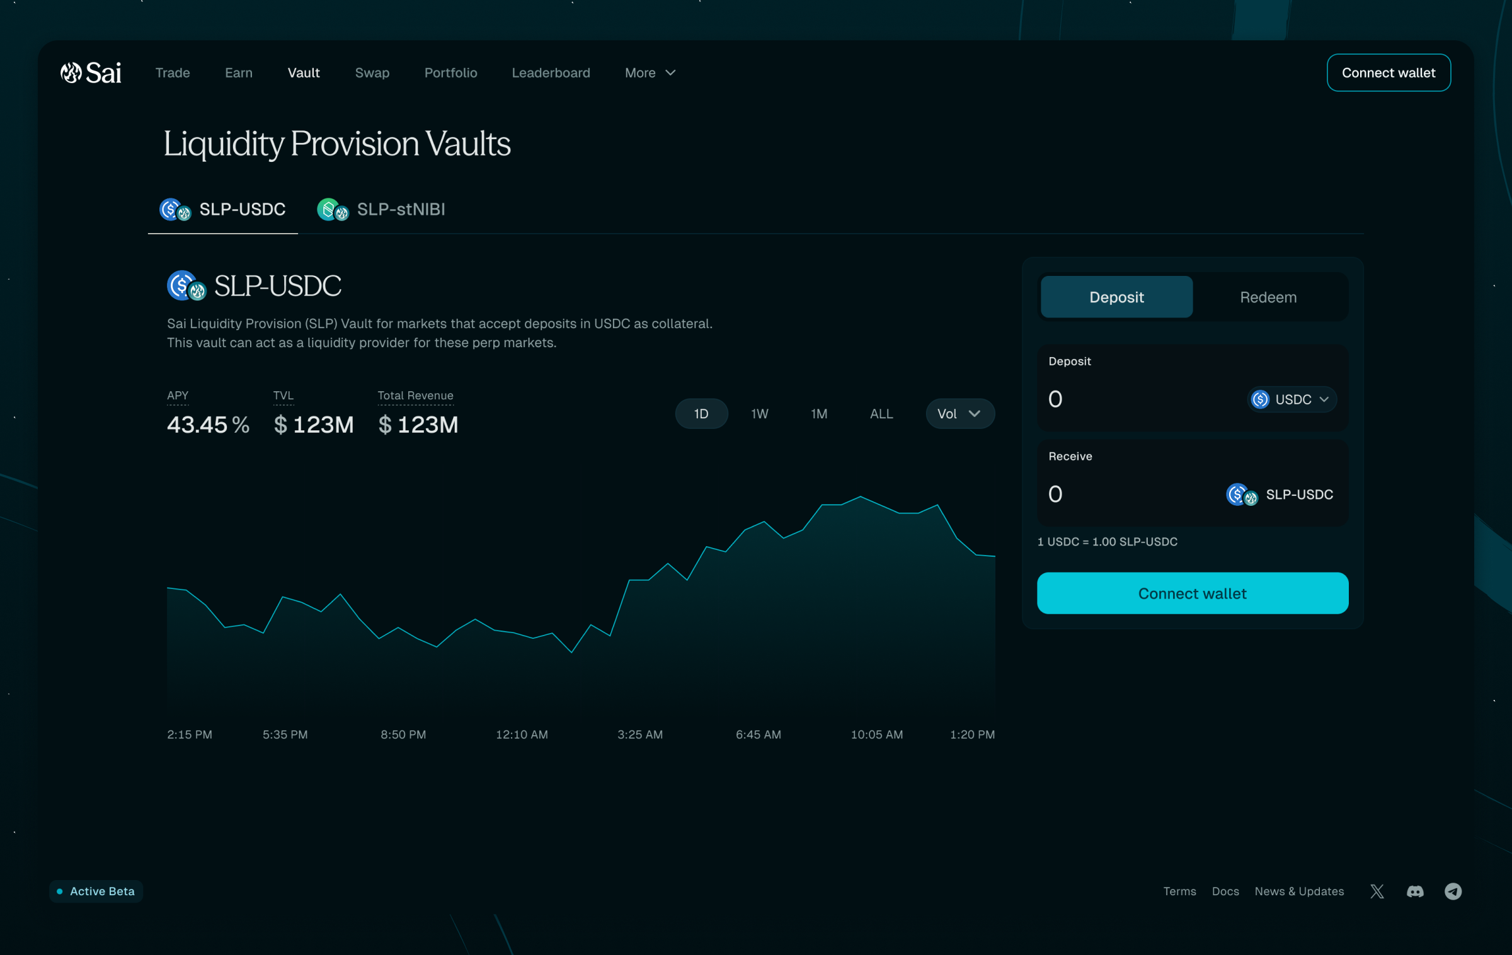
Task: Switch to the Redeem toggle
Action: pyautogui.click(x=1268, y=297)
